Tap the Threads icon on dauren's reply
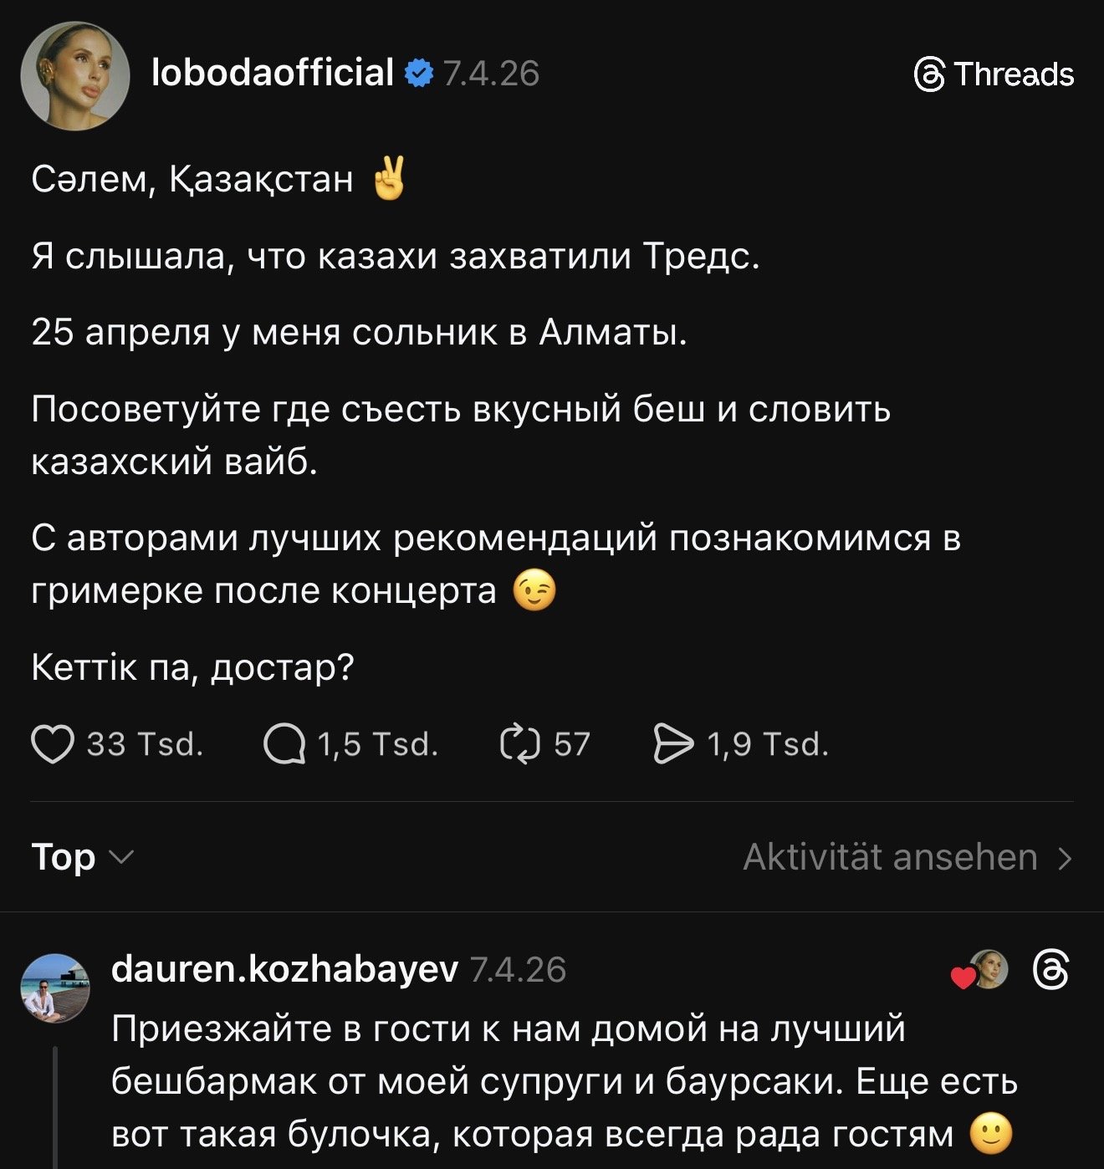Screen dimensions: 1104x1169 (x=1050, y=970)
